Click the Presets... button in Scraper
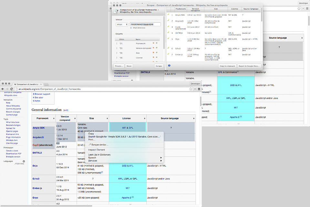This screenshot has width=310, height=207. coord(119,66)
